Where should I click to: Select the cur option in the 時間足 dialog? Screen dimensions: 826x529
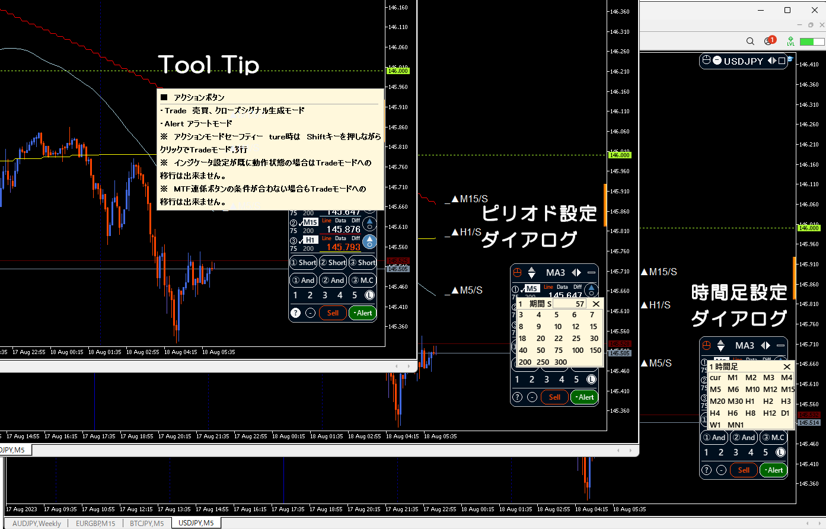tap(715, 378)
